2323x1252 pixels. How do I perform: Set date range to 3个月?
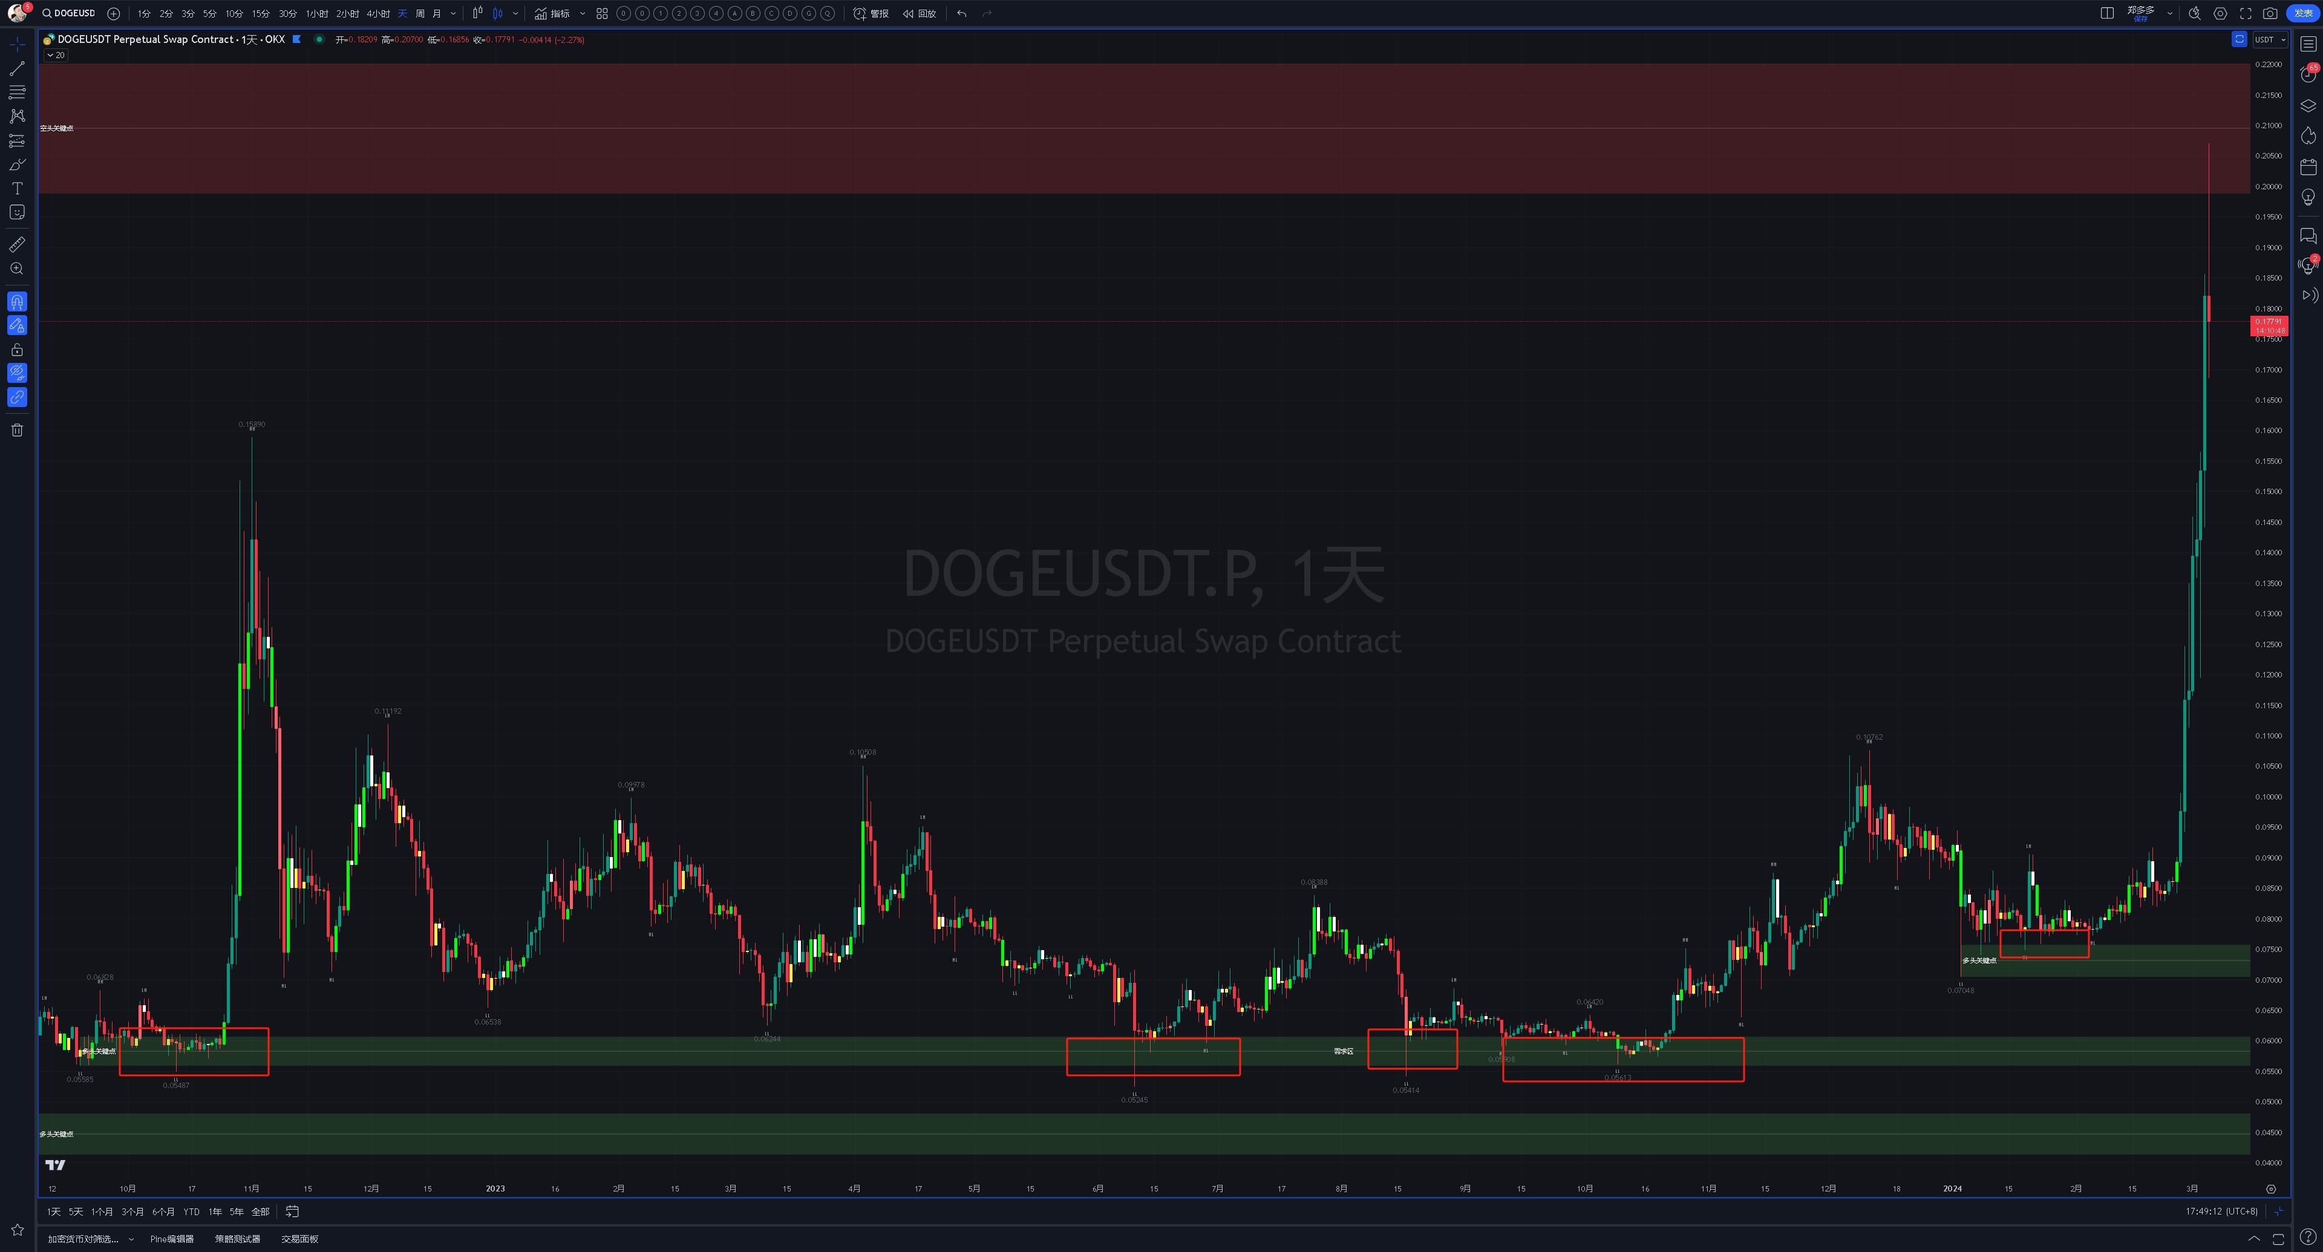pyautogui.click(x=132, y=1211)
